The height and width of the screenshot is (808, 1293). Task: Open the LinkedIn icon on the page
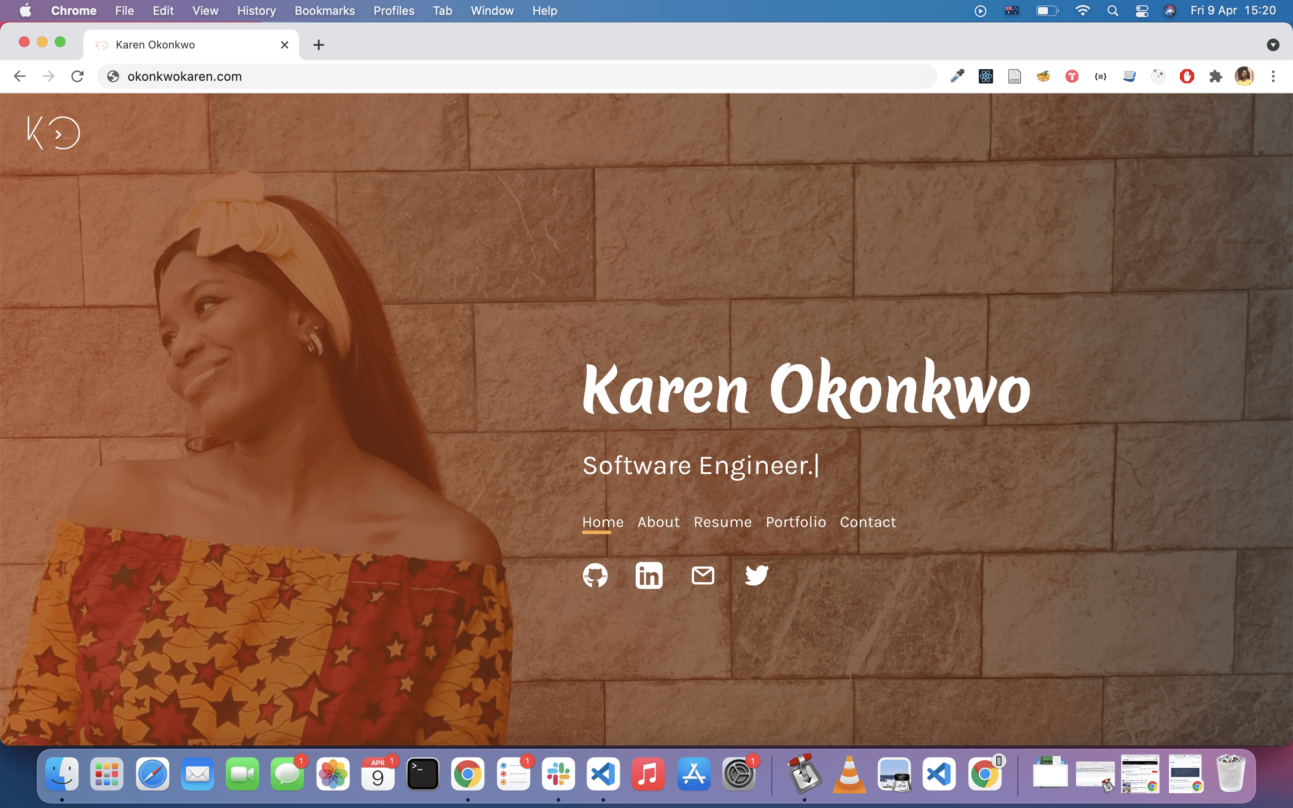(649, 575)
